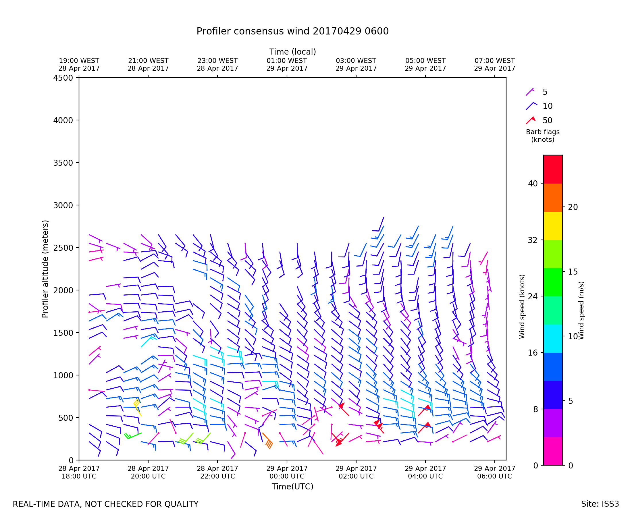The image size is (632, 517).
Task: Click the 2500 altitude tick label
Action: pyautogui.click(x=63, y=248)
